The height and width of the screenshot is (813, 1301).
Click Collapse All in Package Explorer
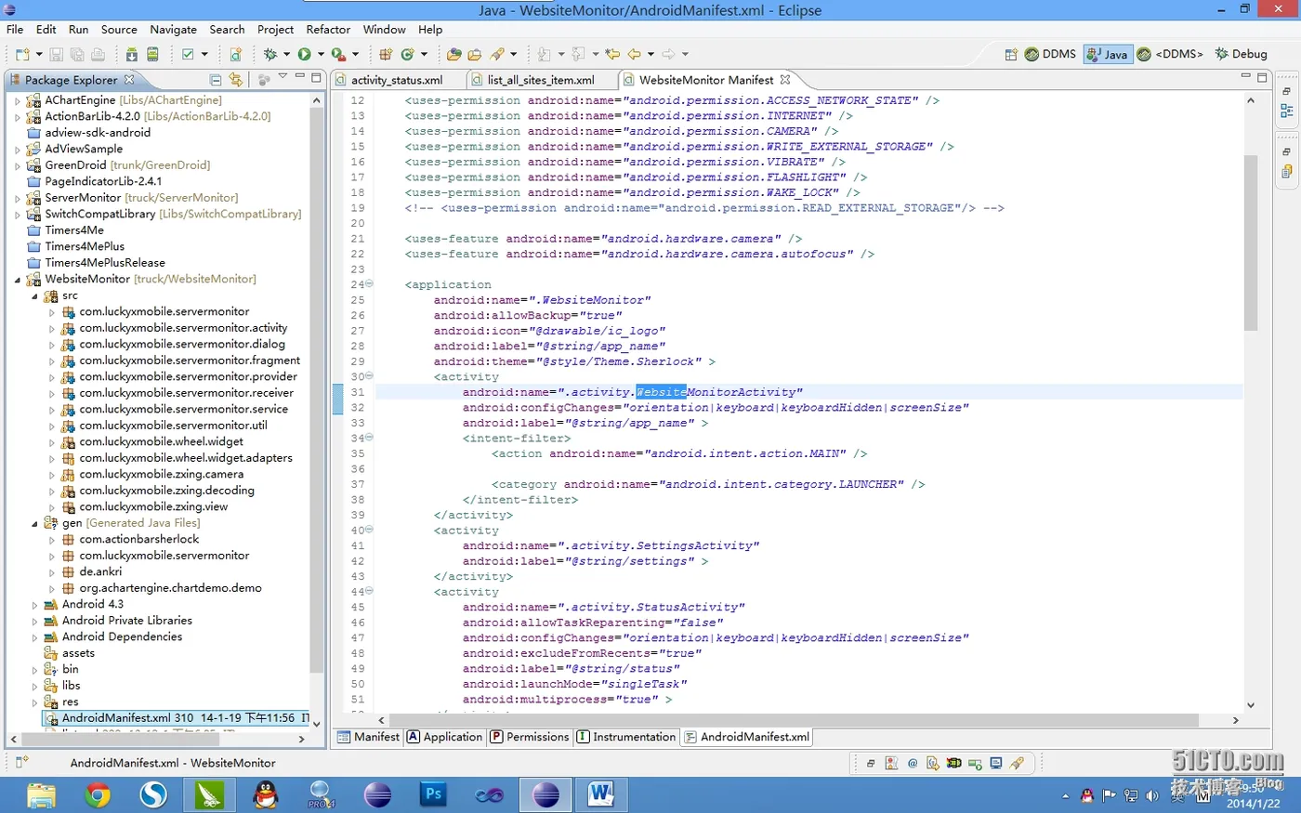(216, 80)
